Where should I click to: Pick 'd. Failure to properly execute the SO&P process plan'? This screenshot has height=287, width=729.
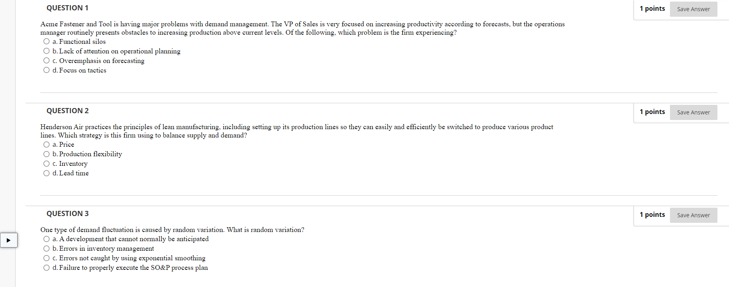click(x=46, y=267)
